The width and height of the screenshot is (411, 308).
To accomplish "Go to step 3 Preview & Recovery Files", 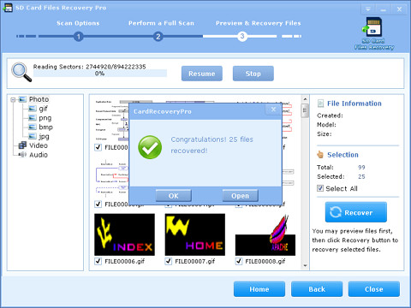I will (x=242, y=37).
